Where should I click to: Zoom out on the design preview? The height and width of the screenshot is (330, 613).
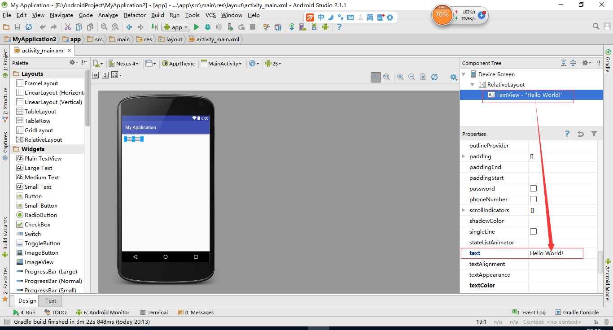pos(412,77)
